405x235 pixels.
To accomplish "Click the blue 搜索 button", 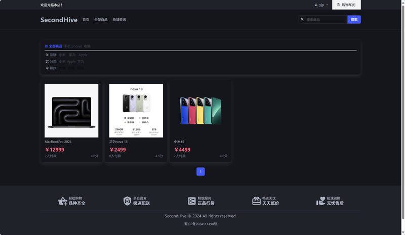I will coord(354,20).
